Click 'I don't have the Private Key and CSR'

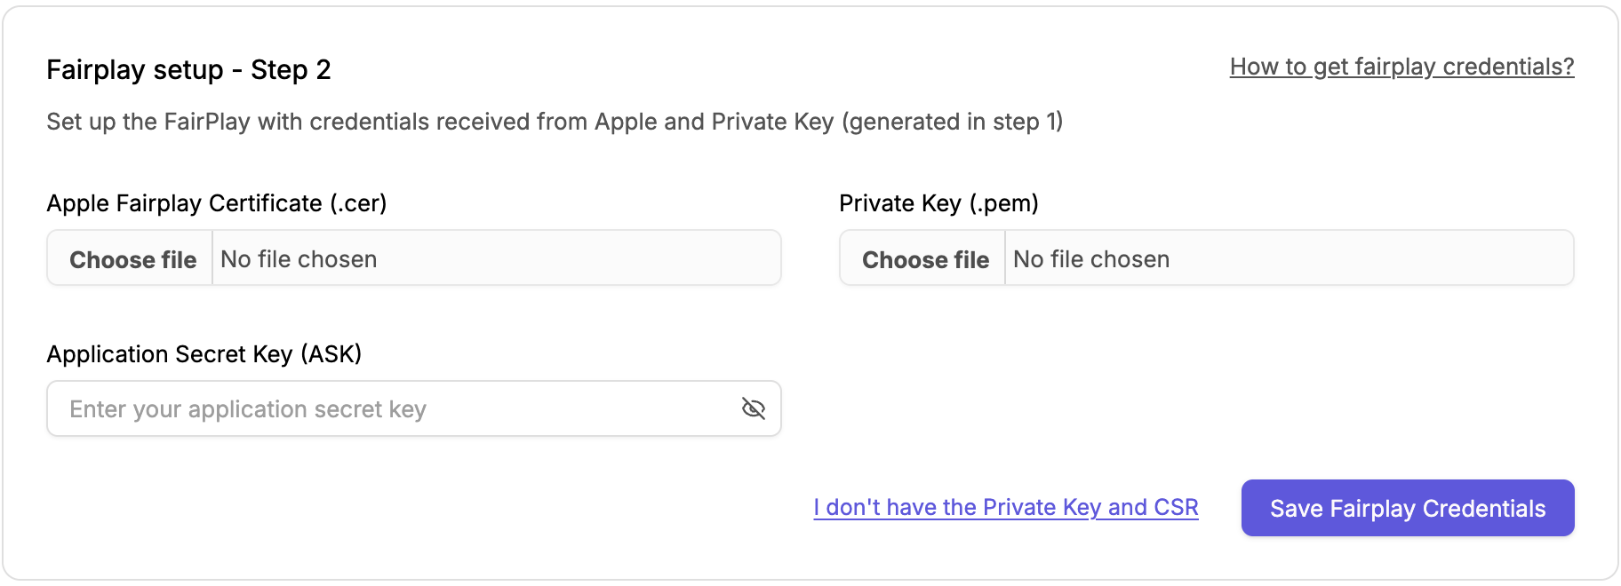click(x=1005, y=507)
